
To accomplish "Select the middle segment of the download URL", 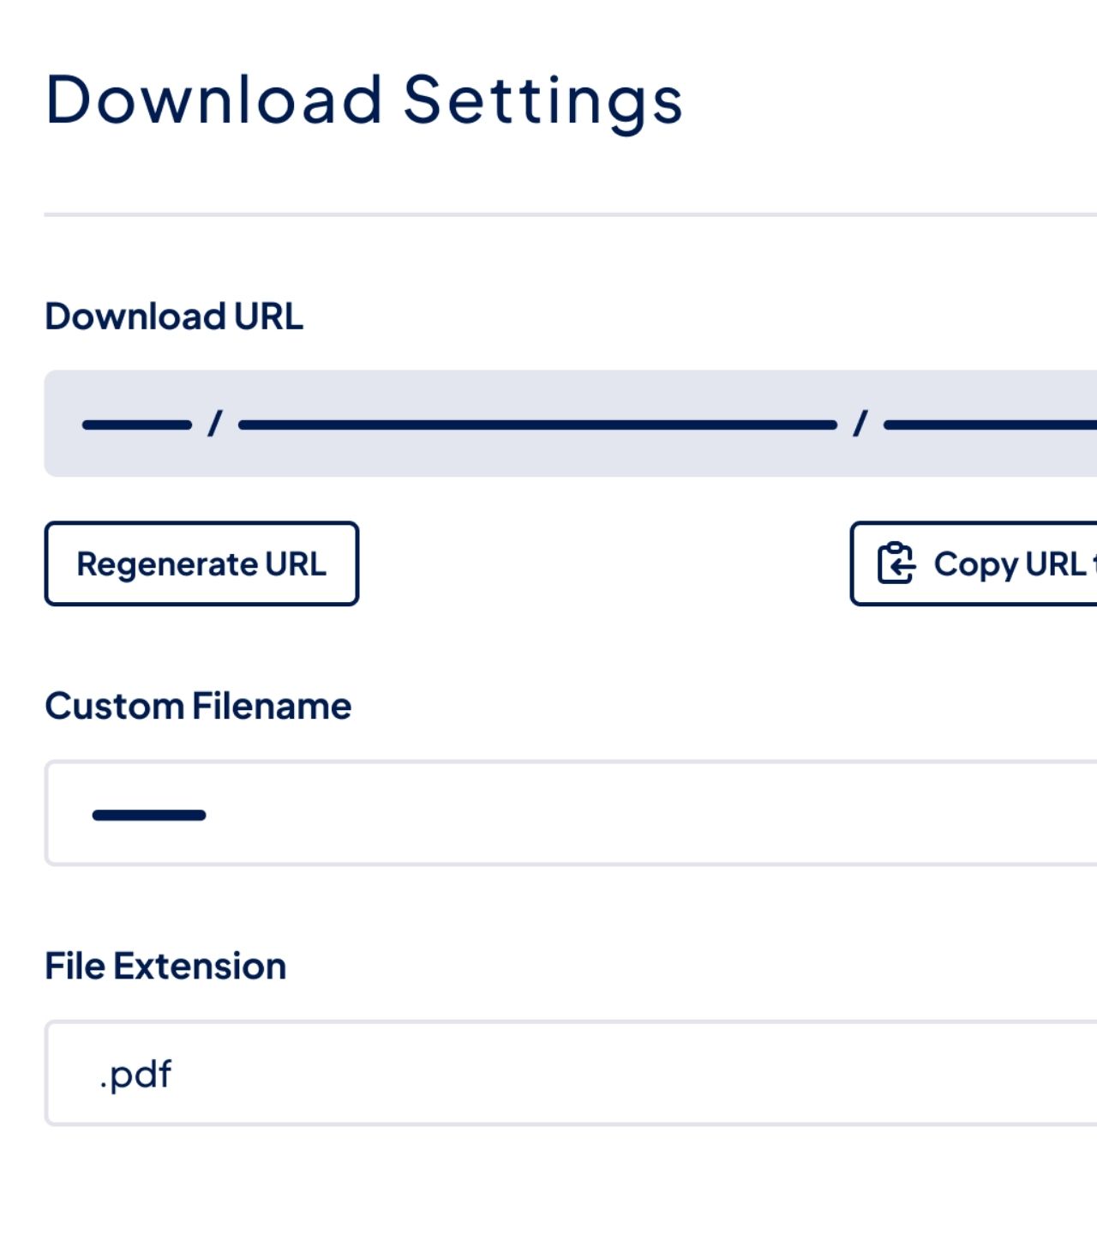I will 538,424.
